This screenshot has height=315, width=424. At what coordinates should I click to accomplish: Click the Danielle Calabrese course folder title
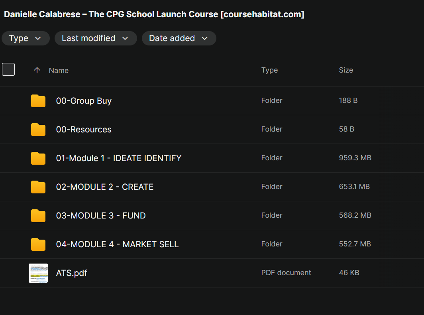tap(154, 14)
